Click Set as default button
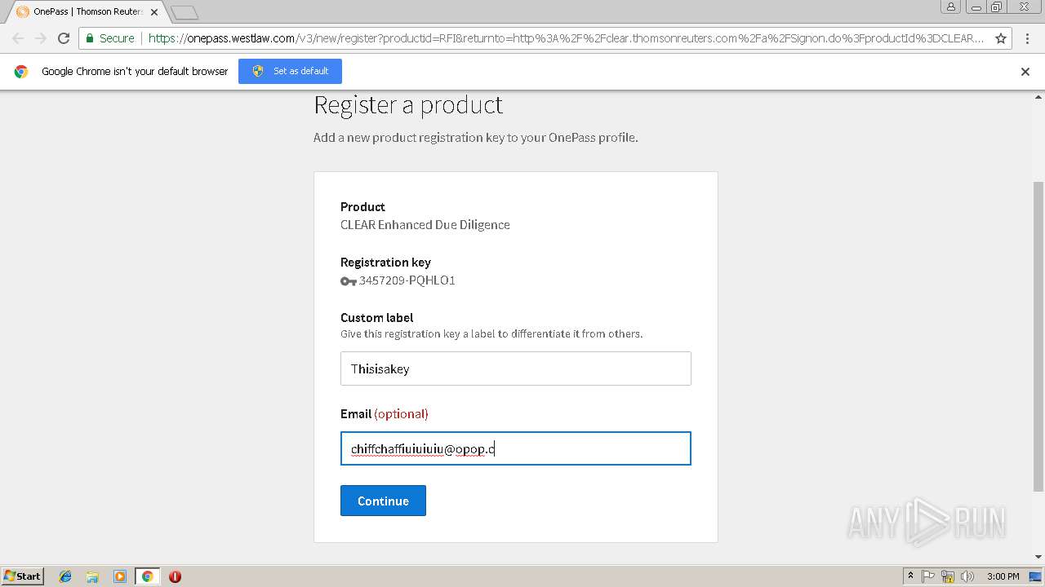Image resolution: width=1045 pixels, height=587 pixels. [x=290, y=71]
